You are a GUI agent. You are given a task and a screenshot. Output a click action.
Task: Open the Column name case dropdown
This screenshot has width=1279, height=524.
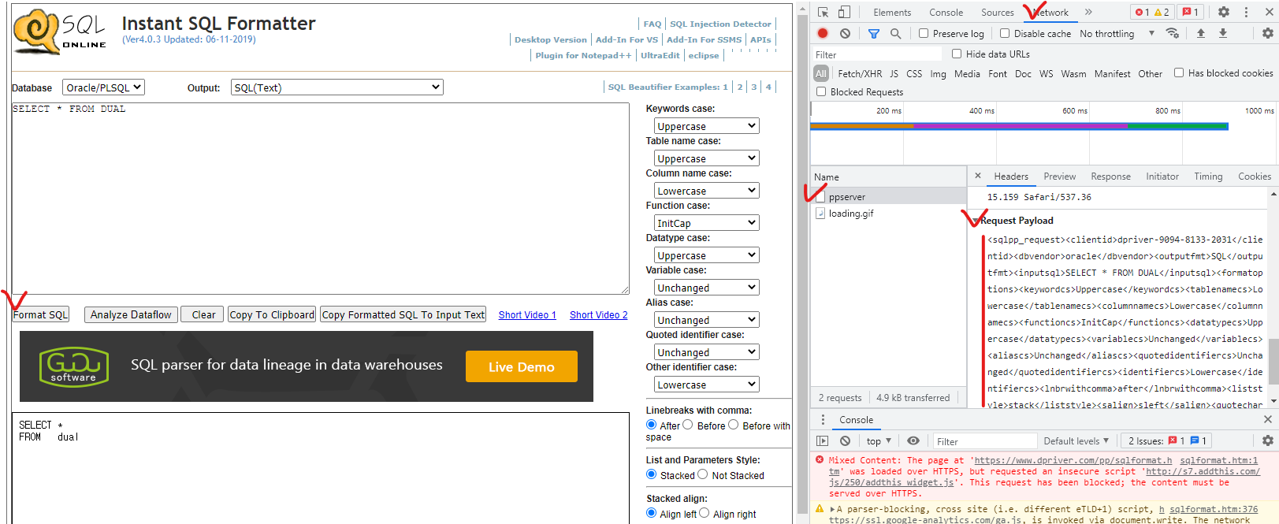(x=707, y=191)
